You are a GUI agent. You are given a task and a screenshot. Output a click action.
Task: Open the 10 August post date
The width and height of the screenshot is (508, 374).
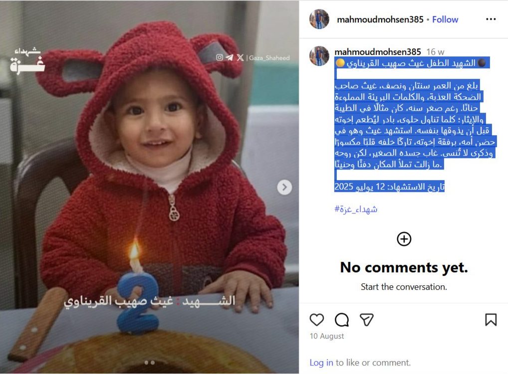(x=326, y=336)
